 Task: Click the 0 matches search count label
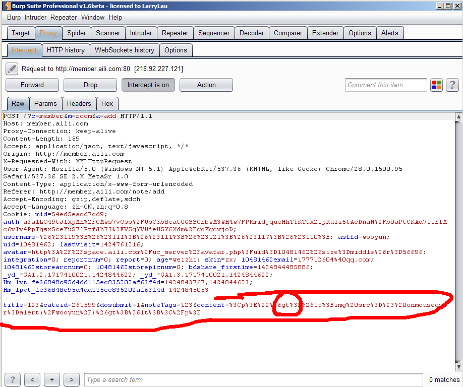click(444, 379)
